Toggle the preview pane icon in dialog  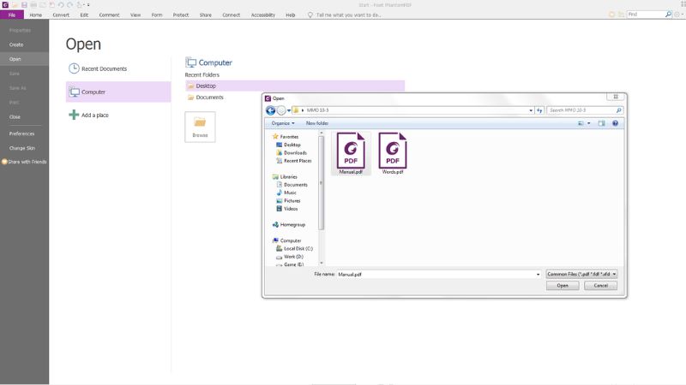(601, 123)
